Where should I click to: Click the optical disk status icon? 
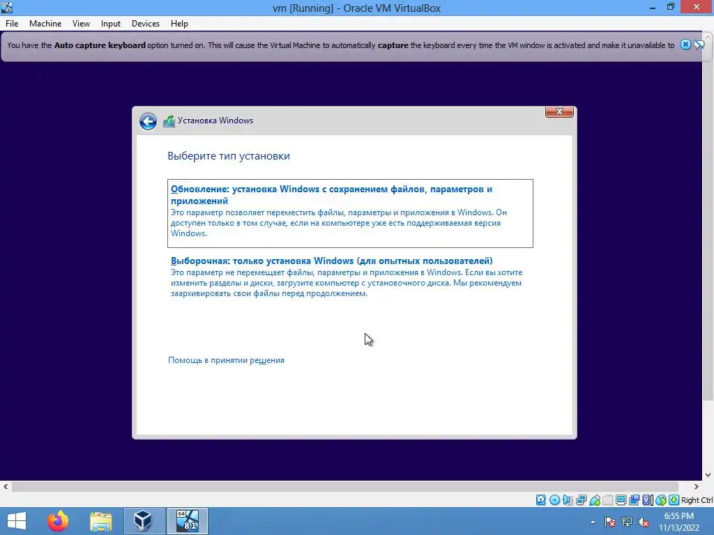554,500
